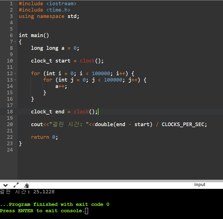
Task: Click 'clock_t start = clock();' statement
Action: [67, 61]
